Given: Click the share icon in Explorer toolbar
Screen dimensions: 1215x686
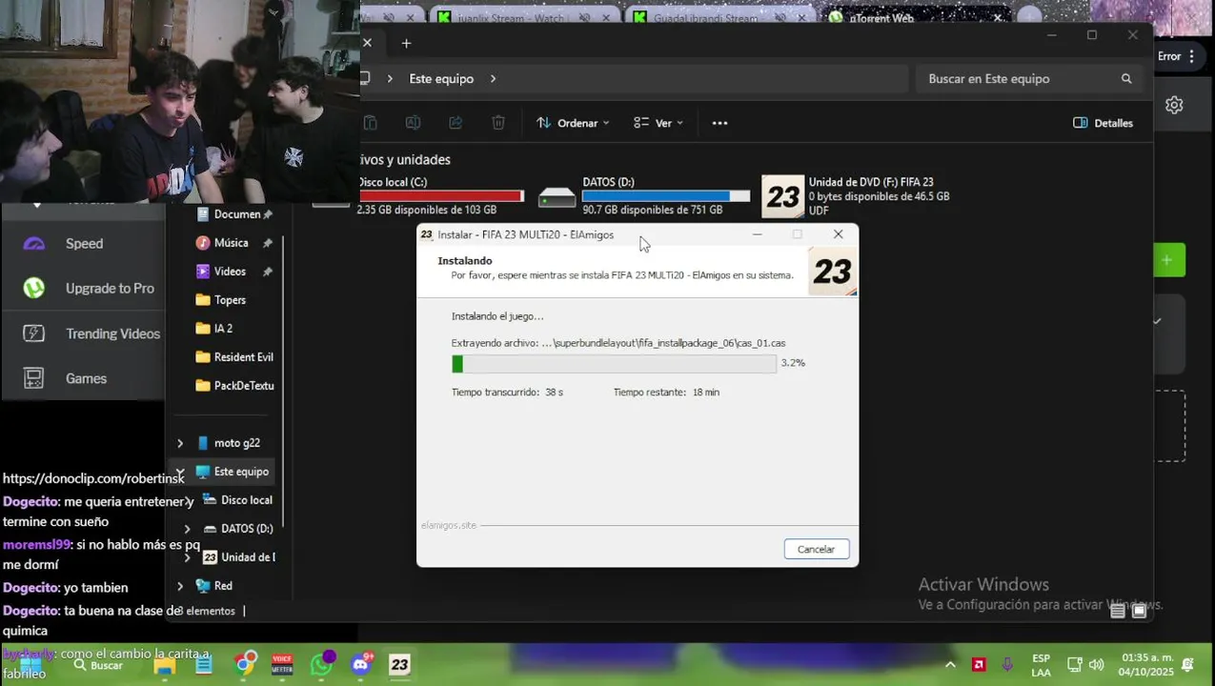Looking at the screenshot, I should tap(456, 123).
